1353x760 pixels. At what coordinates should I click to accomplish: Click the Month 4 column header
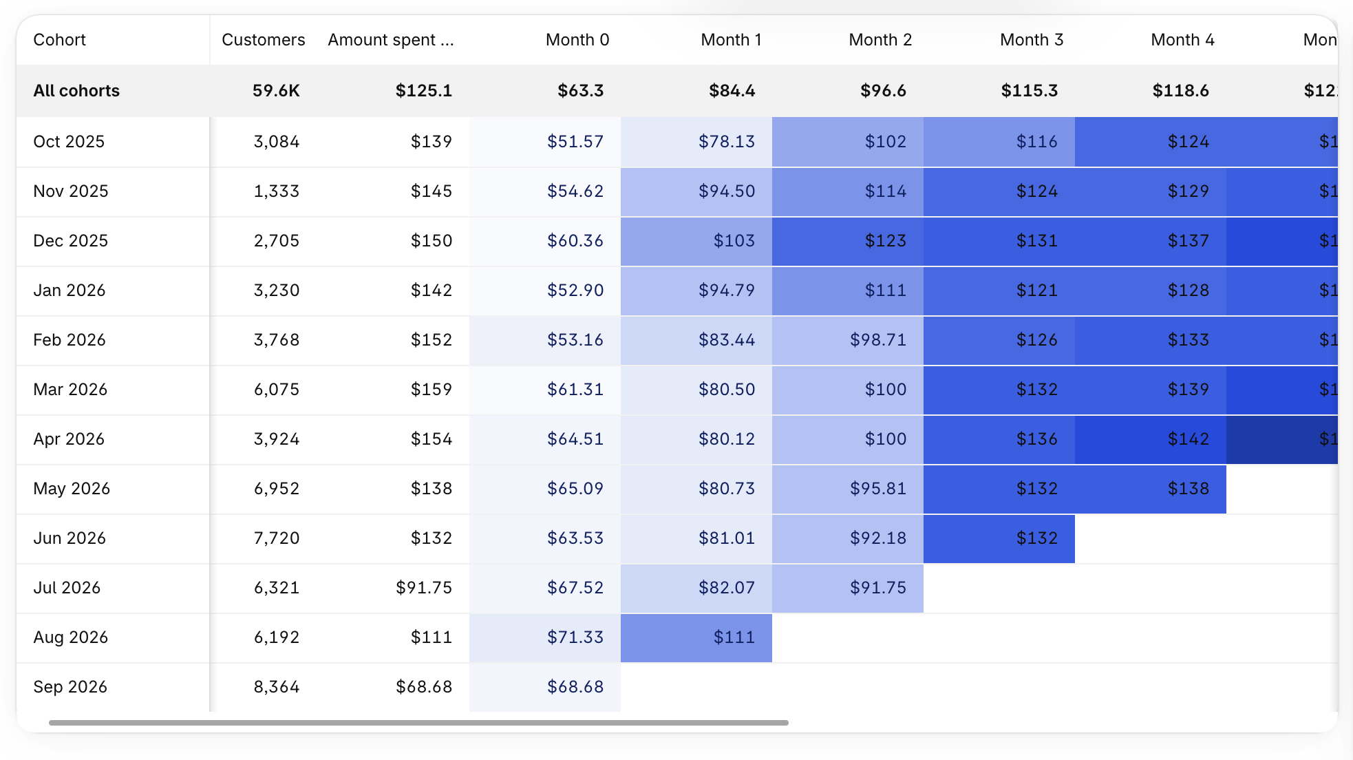pos(1182,40)
